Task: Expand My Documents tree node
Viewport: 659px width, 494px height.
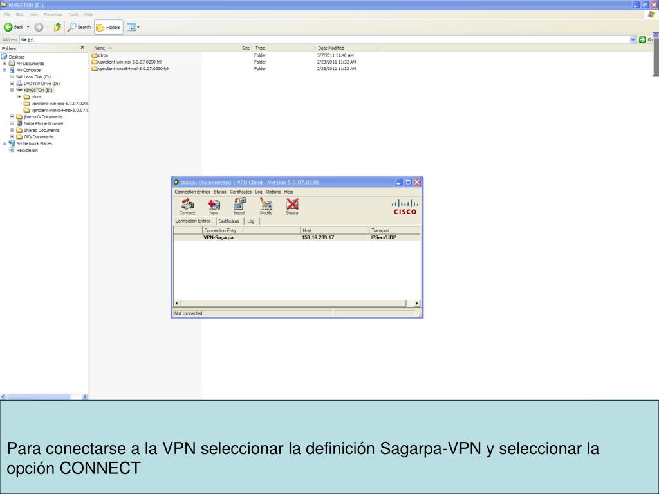Action: tap(5, 64)
